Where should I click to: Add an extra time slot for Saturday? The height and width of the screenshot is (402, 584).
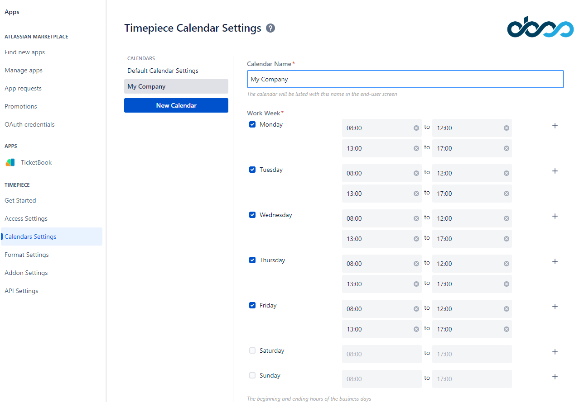point(555,351)
